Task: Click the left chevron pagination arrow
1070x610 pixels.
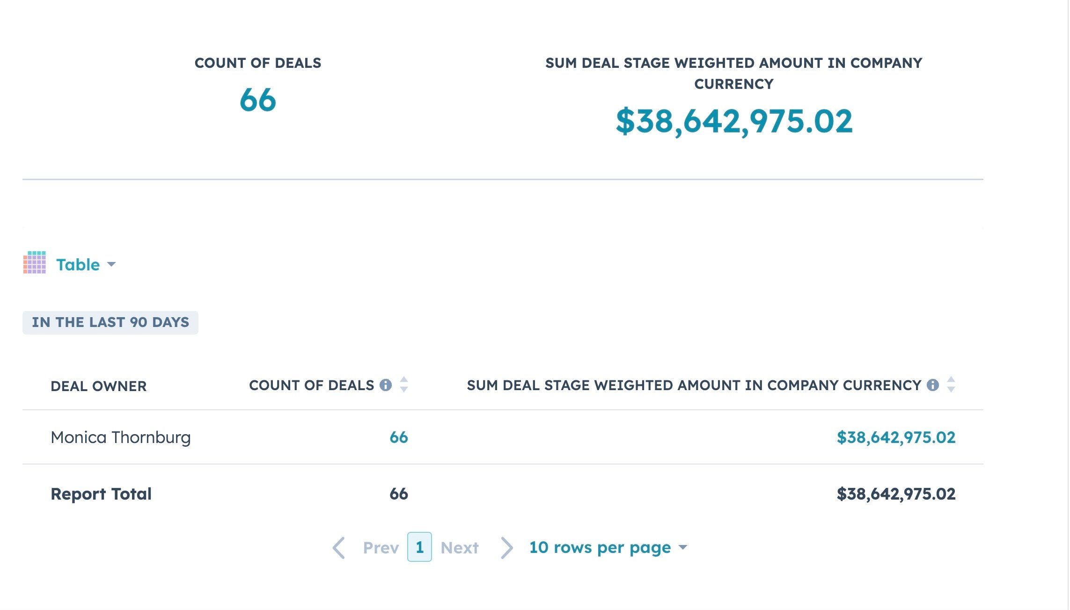Action: [339, 547]
